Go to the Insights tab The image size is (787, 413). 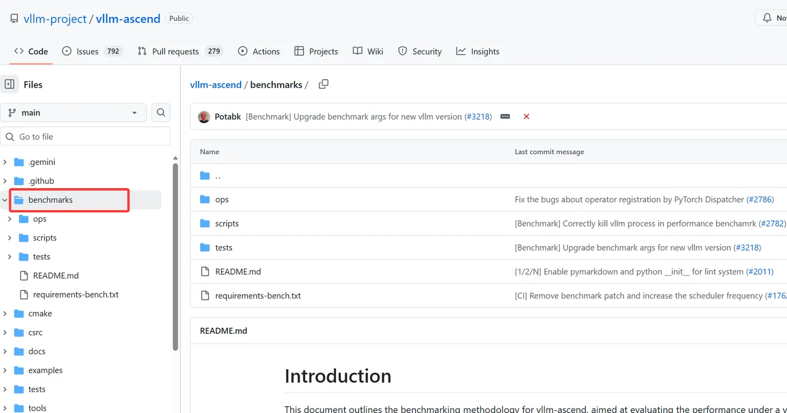click(x=485, y=51)
